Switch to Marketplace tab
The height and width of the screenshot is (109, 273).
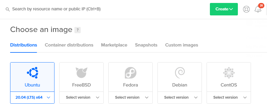click(x=114, y=45)
